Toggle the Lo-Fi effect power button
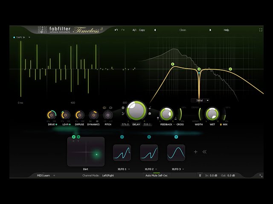This screenshot has height=204, width=273. tap(65, 115)
